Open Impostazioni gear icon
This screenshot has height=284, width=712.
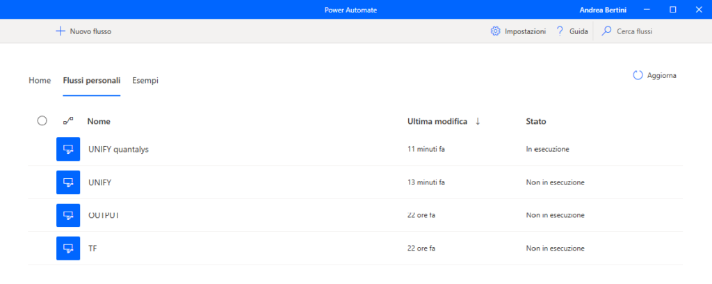pyautogui.click(x=495, y=31)
